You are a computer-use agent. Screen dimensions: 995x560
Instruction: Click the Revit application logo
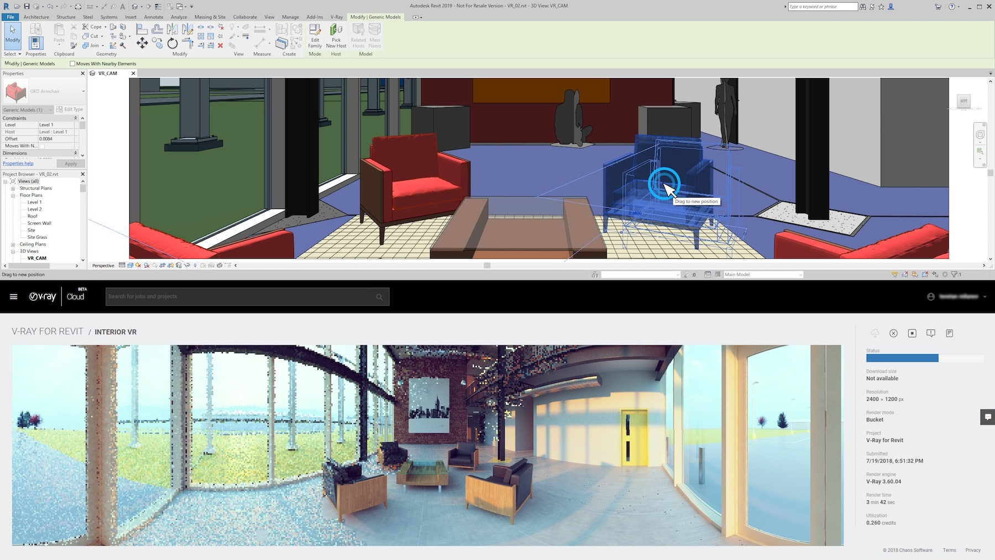[x=7, y=7]
